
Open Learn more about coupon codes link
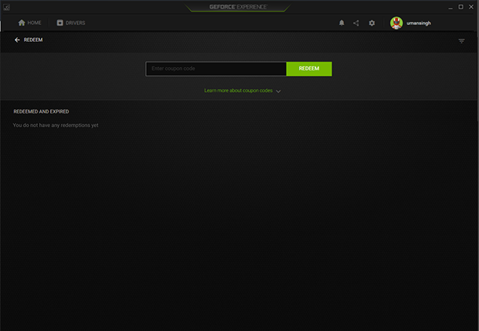(238, 90)
